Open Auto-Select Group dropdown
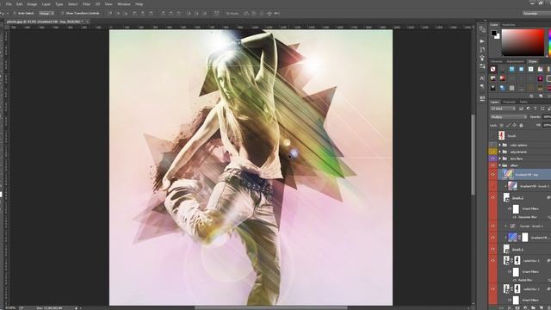551x310 pixels. click(x=46, y=14)
